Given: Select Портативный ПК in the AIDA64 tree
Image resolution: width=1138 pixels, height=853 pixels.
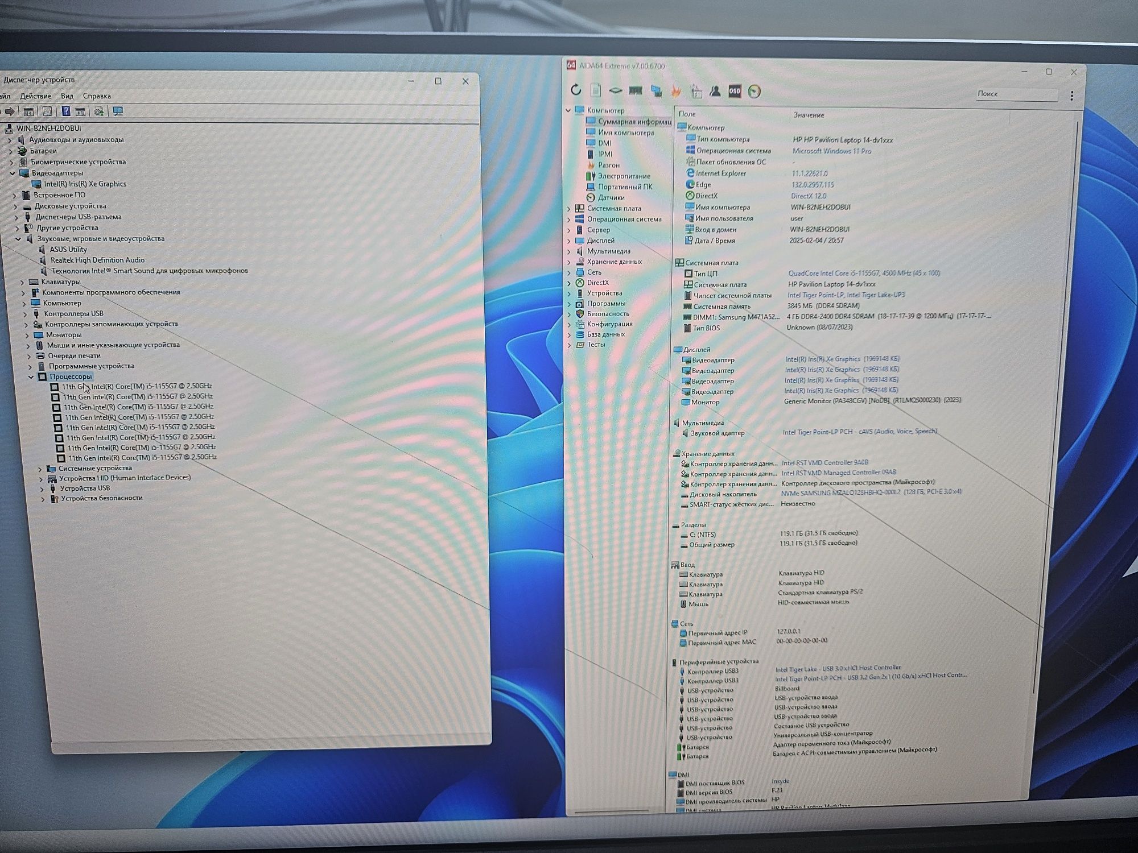Looking at the screenshot, I should pyautogui.click(x=625, y=187).
